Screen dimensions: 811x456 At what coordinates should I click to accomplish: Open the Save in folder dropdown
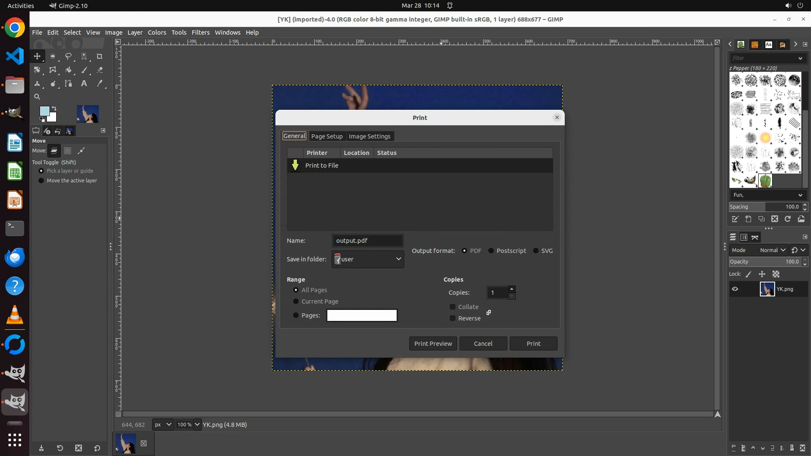coord(367,259)
